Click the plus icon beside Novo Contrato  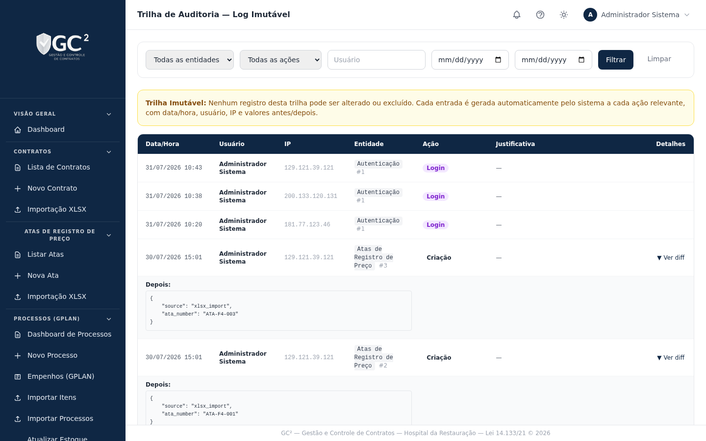coord(18,189)
